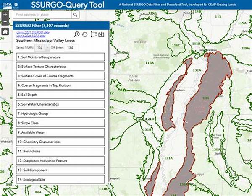Click the USDA logo
This screenshot has height=196, width=252.
point(8,5)
